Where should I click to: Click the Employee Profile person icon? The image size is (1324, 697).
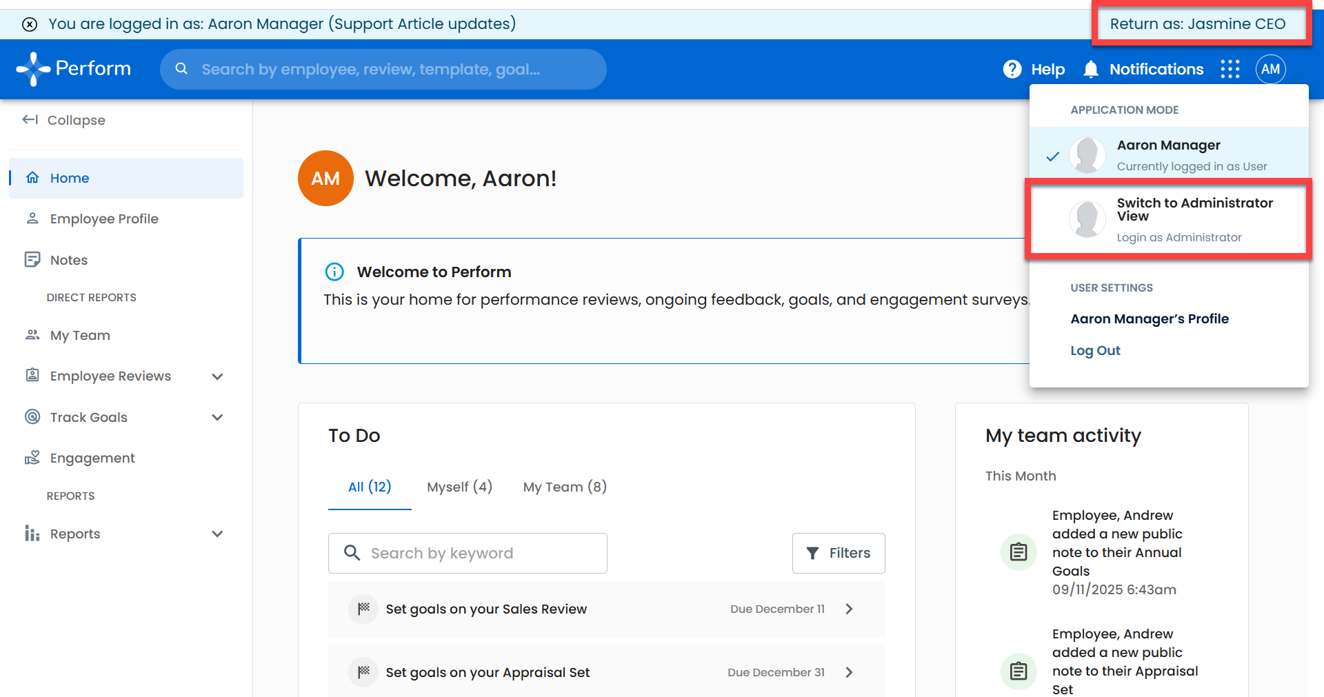click(32, 219)
